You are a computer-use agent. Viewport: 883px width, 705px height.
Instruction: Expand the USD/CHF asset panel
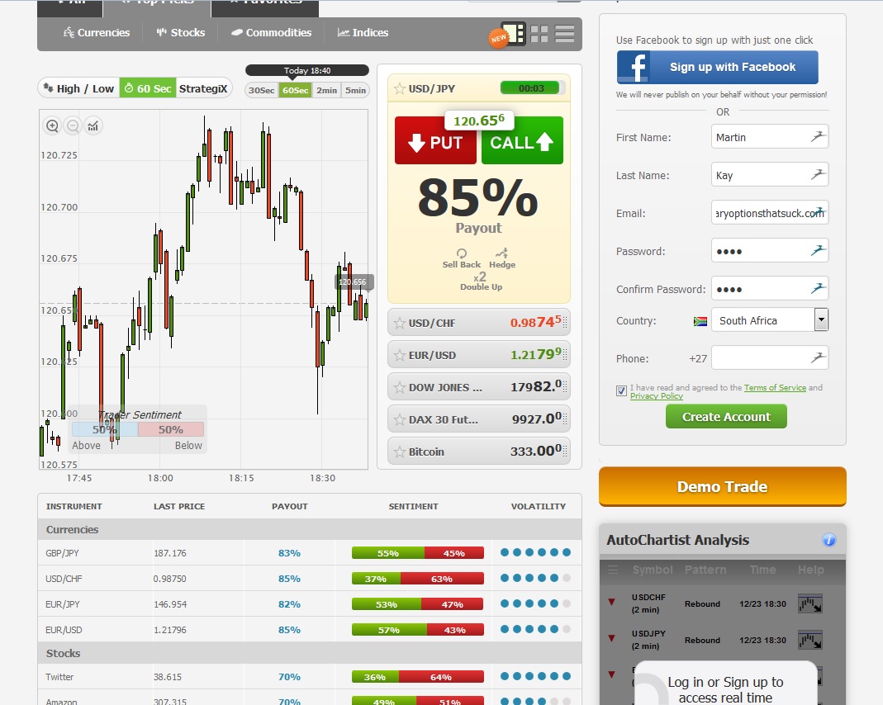pos(478,323)
